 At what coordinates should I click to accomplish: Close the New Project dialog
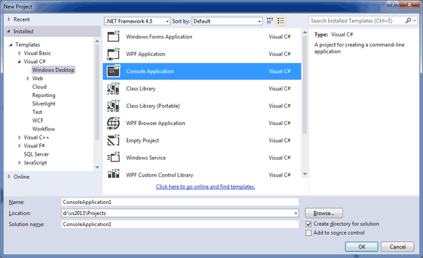[x=409, y=5]
